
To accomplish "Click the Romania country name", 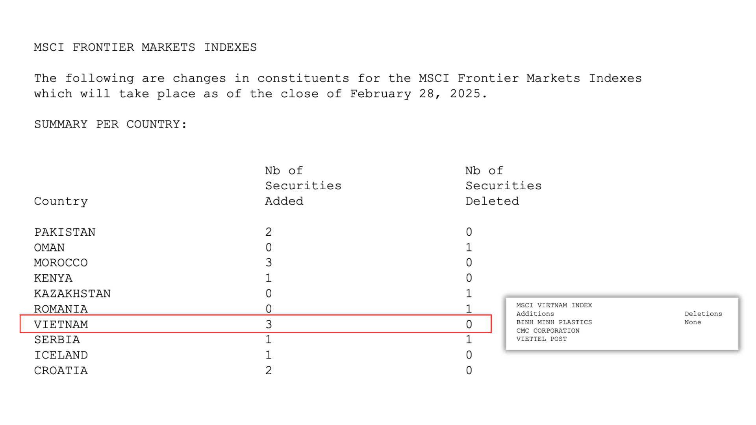I will pyautogui.click(x=61, y=309).
